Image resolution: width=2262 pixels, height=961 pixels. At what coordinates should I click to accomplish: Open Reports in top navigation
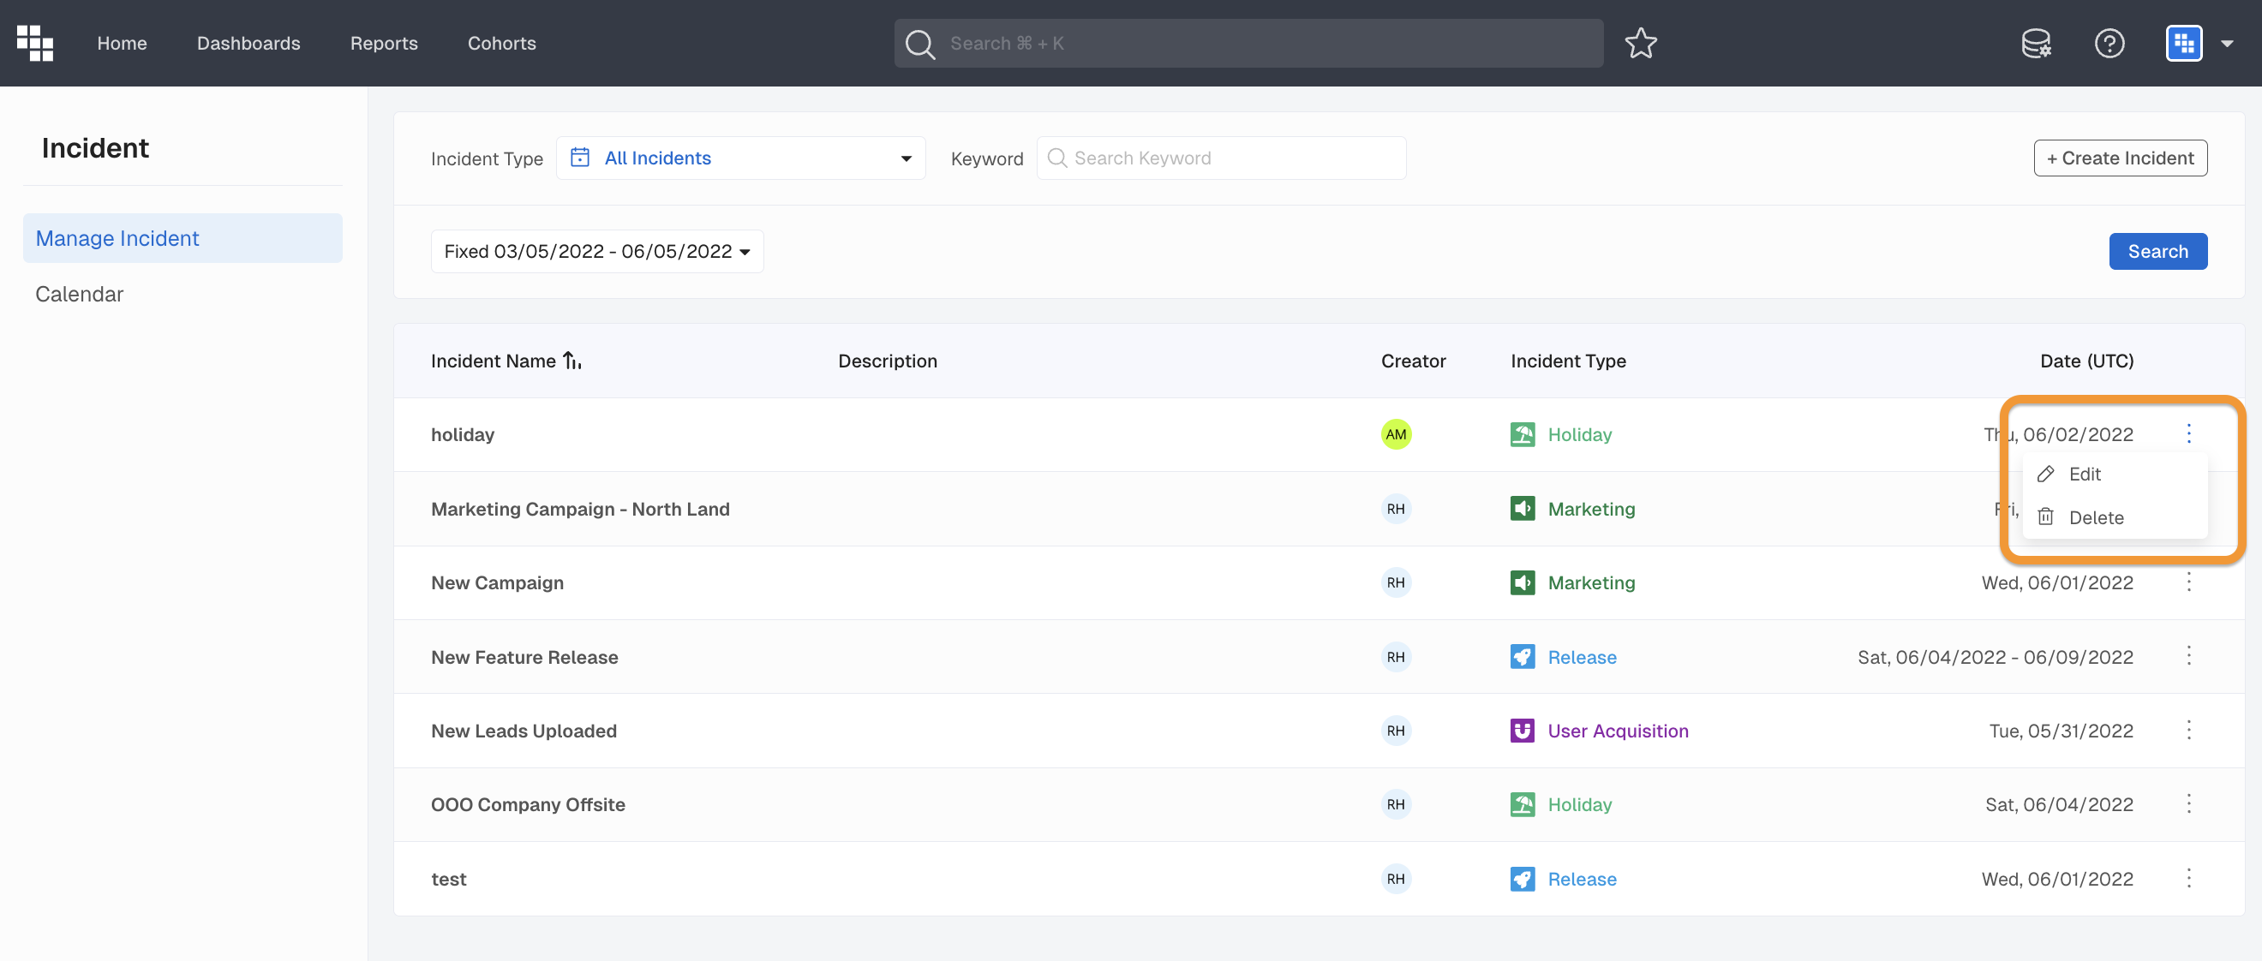[x=384, y=43]
